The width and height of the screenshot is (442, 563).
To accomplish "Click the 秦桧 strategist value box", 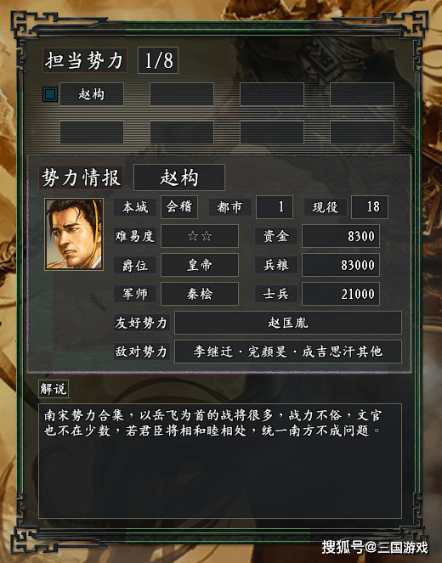I will pyautogui.click(x=200, y=294).
